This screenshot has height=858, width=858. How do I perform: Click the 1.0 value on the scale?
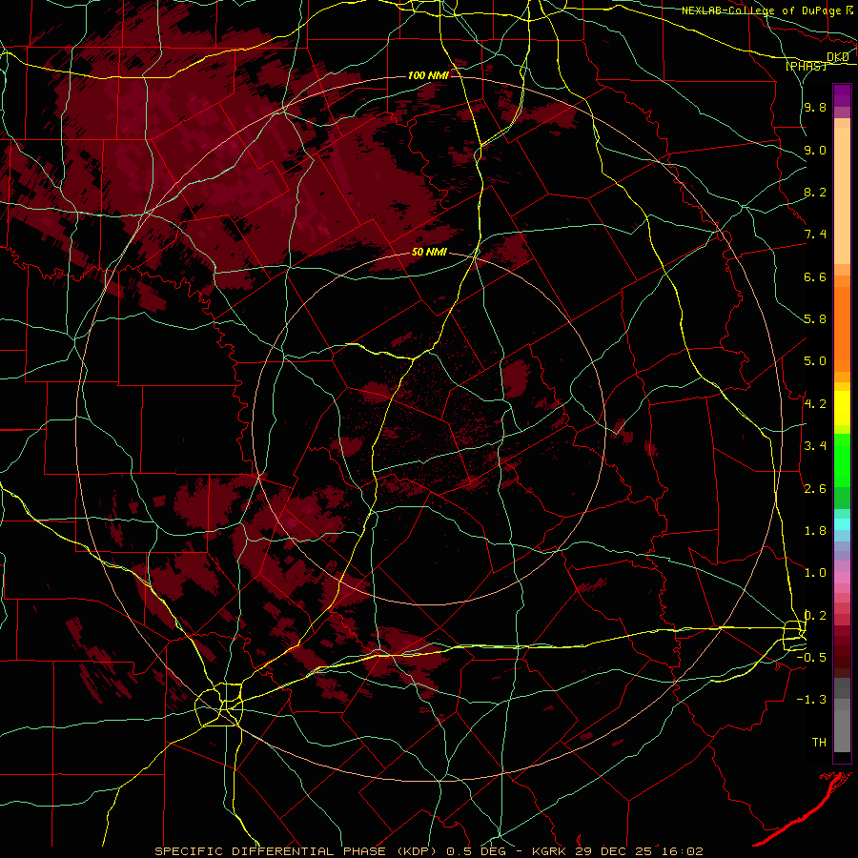coord(815,573)
